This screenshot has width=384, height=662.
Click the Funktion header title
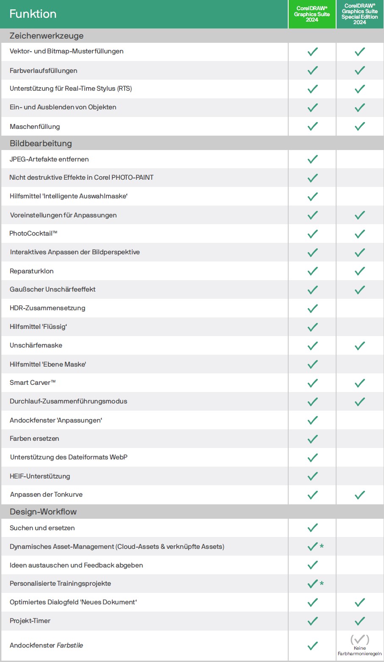coord(33,14)
